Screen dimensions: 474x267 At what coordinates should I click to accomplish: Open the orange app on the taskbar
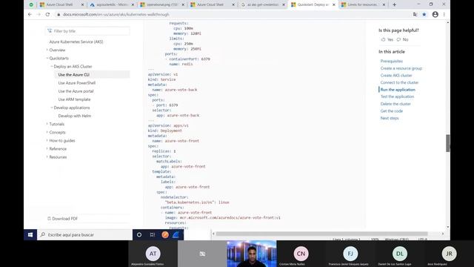pos(165,234)
